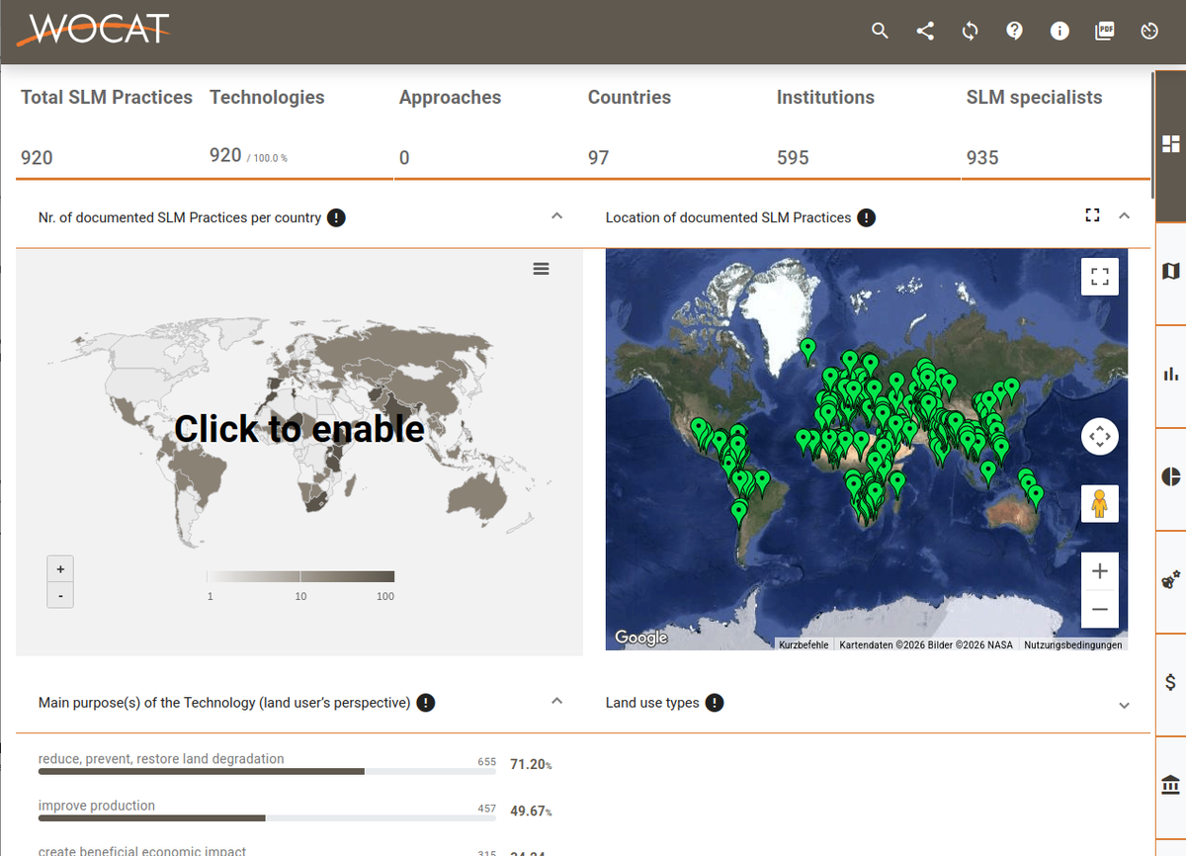
Task: Collapse the SLM Practices per country panel
Action: 556,216
